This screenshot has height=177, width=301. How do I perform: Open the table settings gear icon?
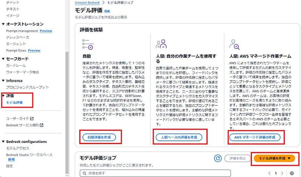pos(292,173)
